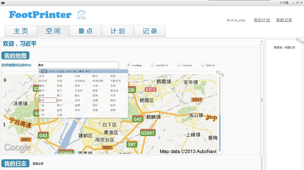
Task: Choose 乌鲁木齐 from the city list
Action: (116, 81)
